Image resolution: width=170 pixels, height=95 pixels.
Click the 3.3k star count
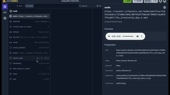(155, 1)
